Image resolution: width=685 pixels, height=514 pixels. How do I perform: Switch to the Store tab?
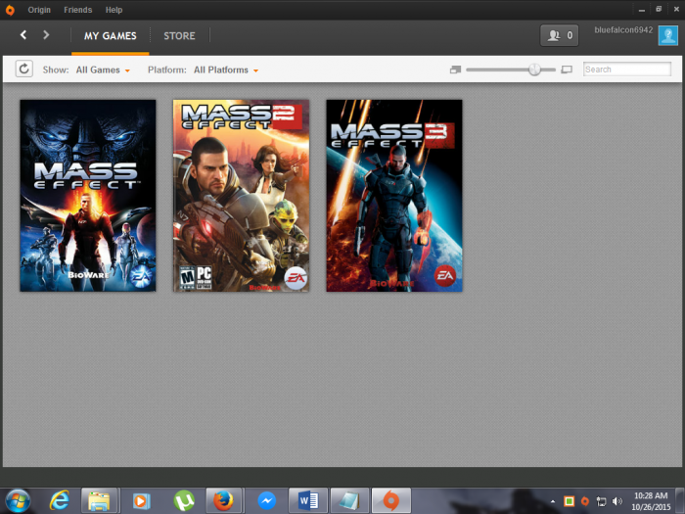pyautogui.click(x=179, y=36)
